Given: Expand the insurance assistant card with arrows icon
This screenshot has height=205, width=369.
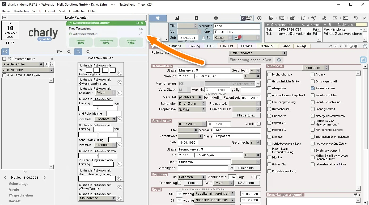Looking at the screenshot, I should click(141, 34).
